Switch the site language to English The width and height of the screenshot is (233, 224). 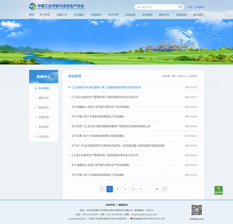(200, 7)
